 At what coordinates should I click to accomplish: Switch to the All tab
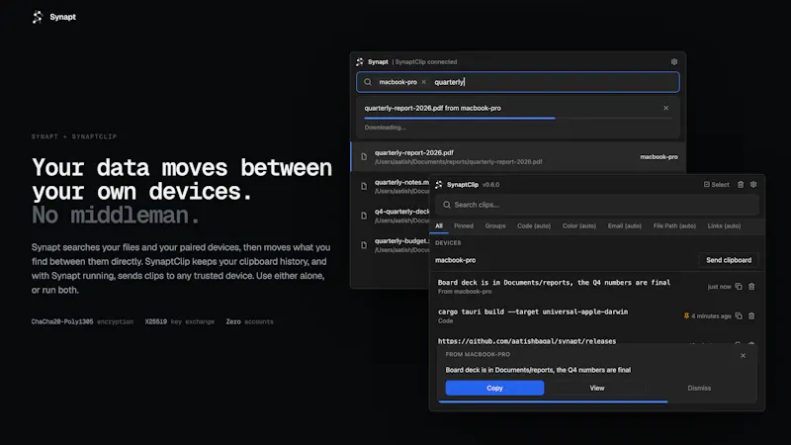point(439,226)
